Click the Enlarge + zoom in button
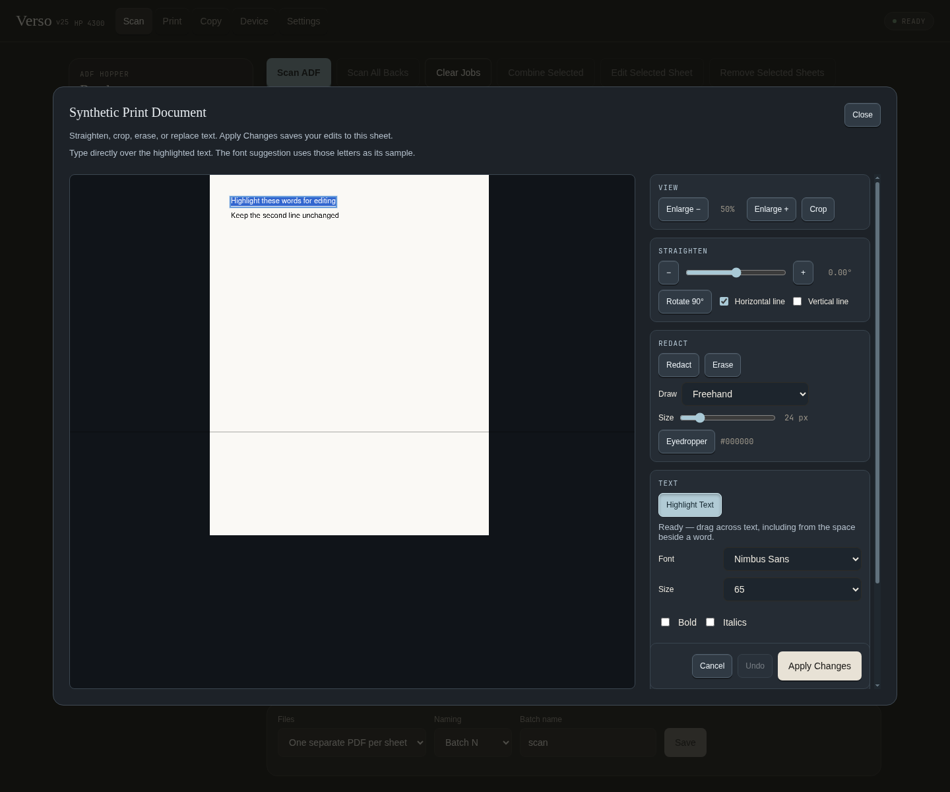The height and width of the screenshot is (792, 950). pyautogui.click(x=771, y=209)
